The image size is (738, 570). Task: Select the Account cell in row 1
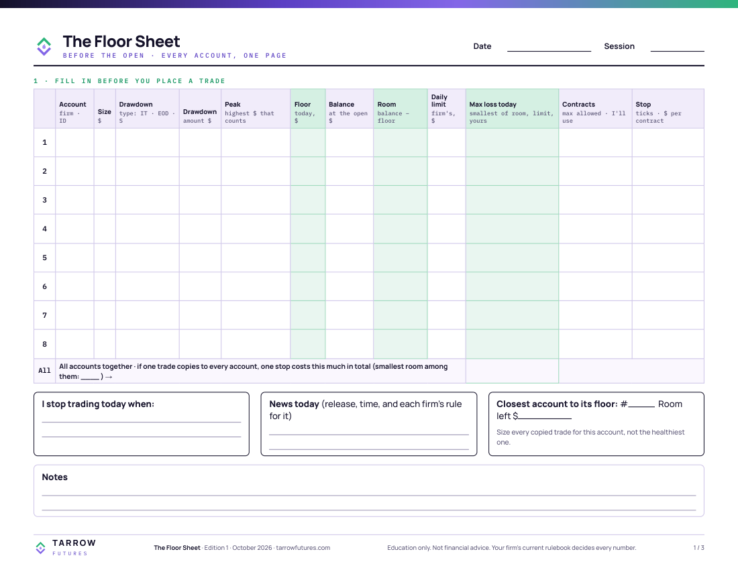tap(75, 142)
